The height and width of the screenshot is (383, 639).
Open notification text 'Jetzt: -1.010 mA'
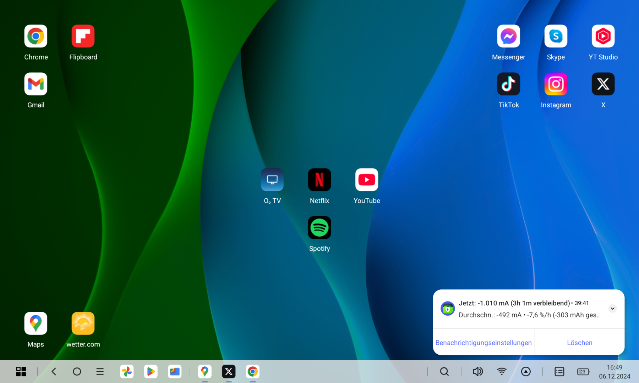(514, 303)
